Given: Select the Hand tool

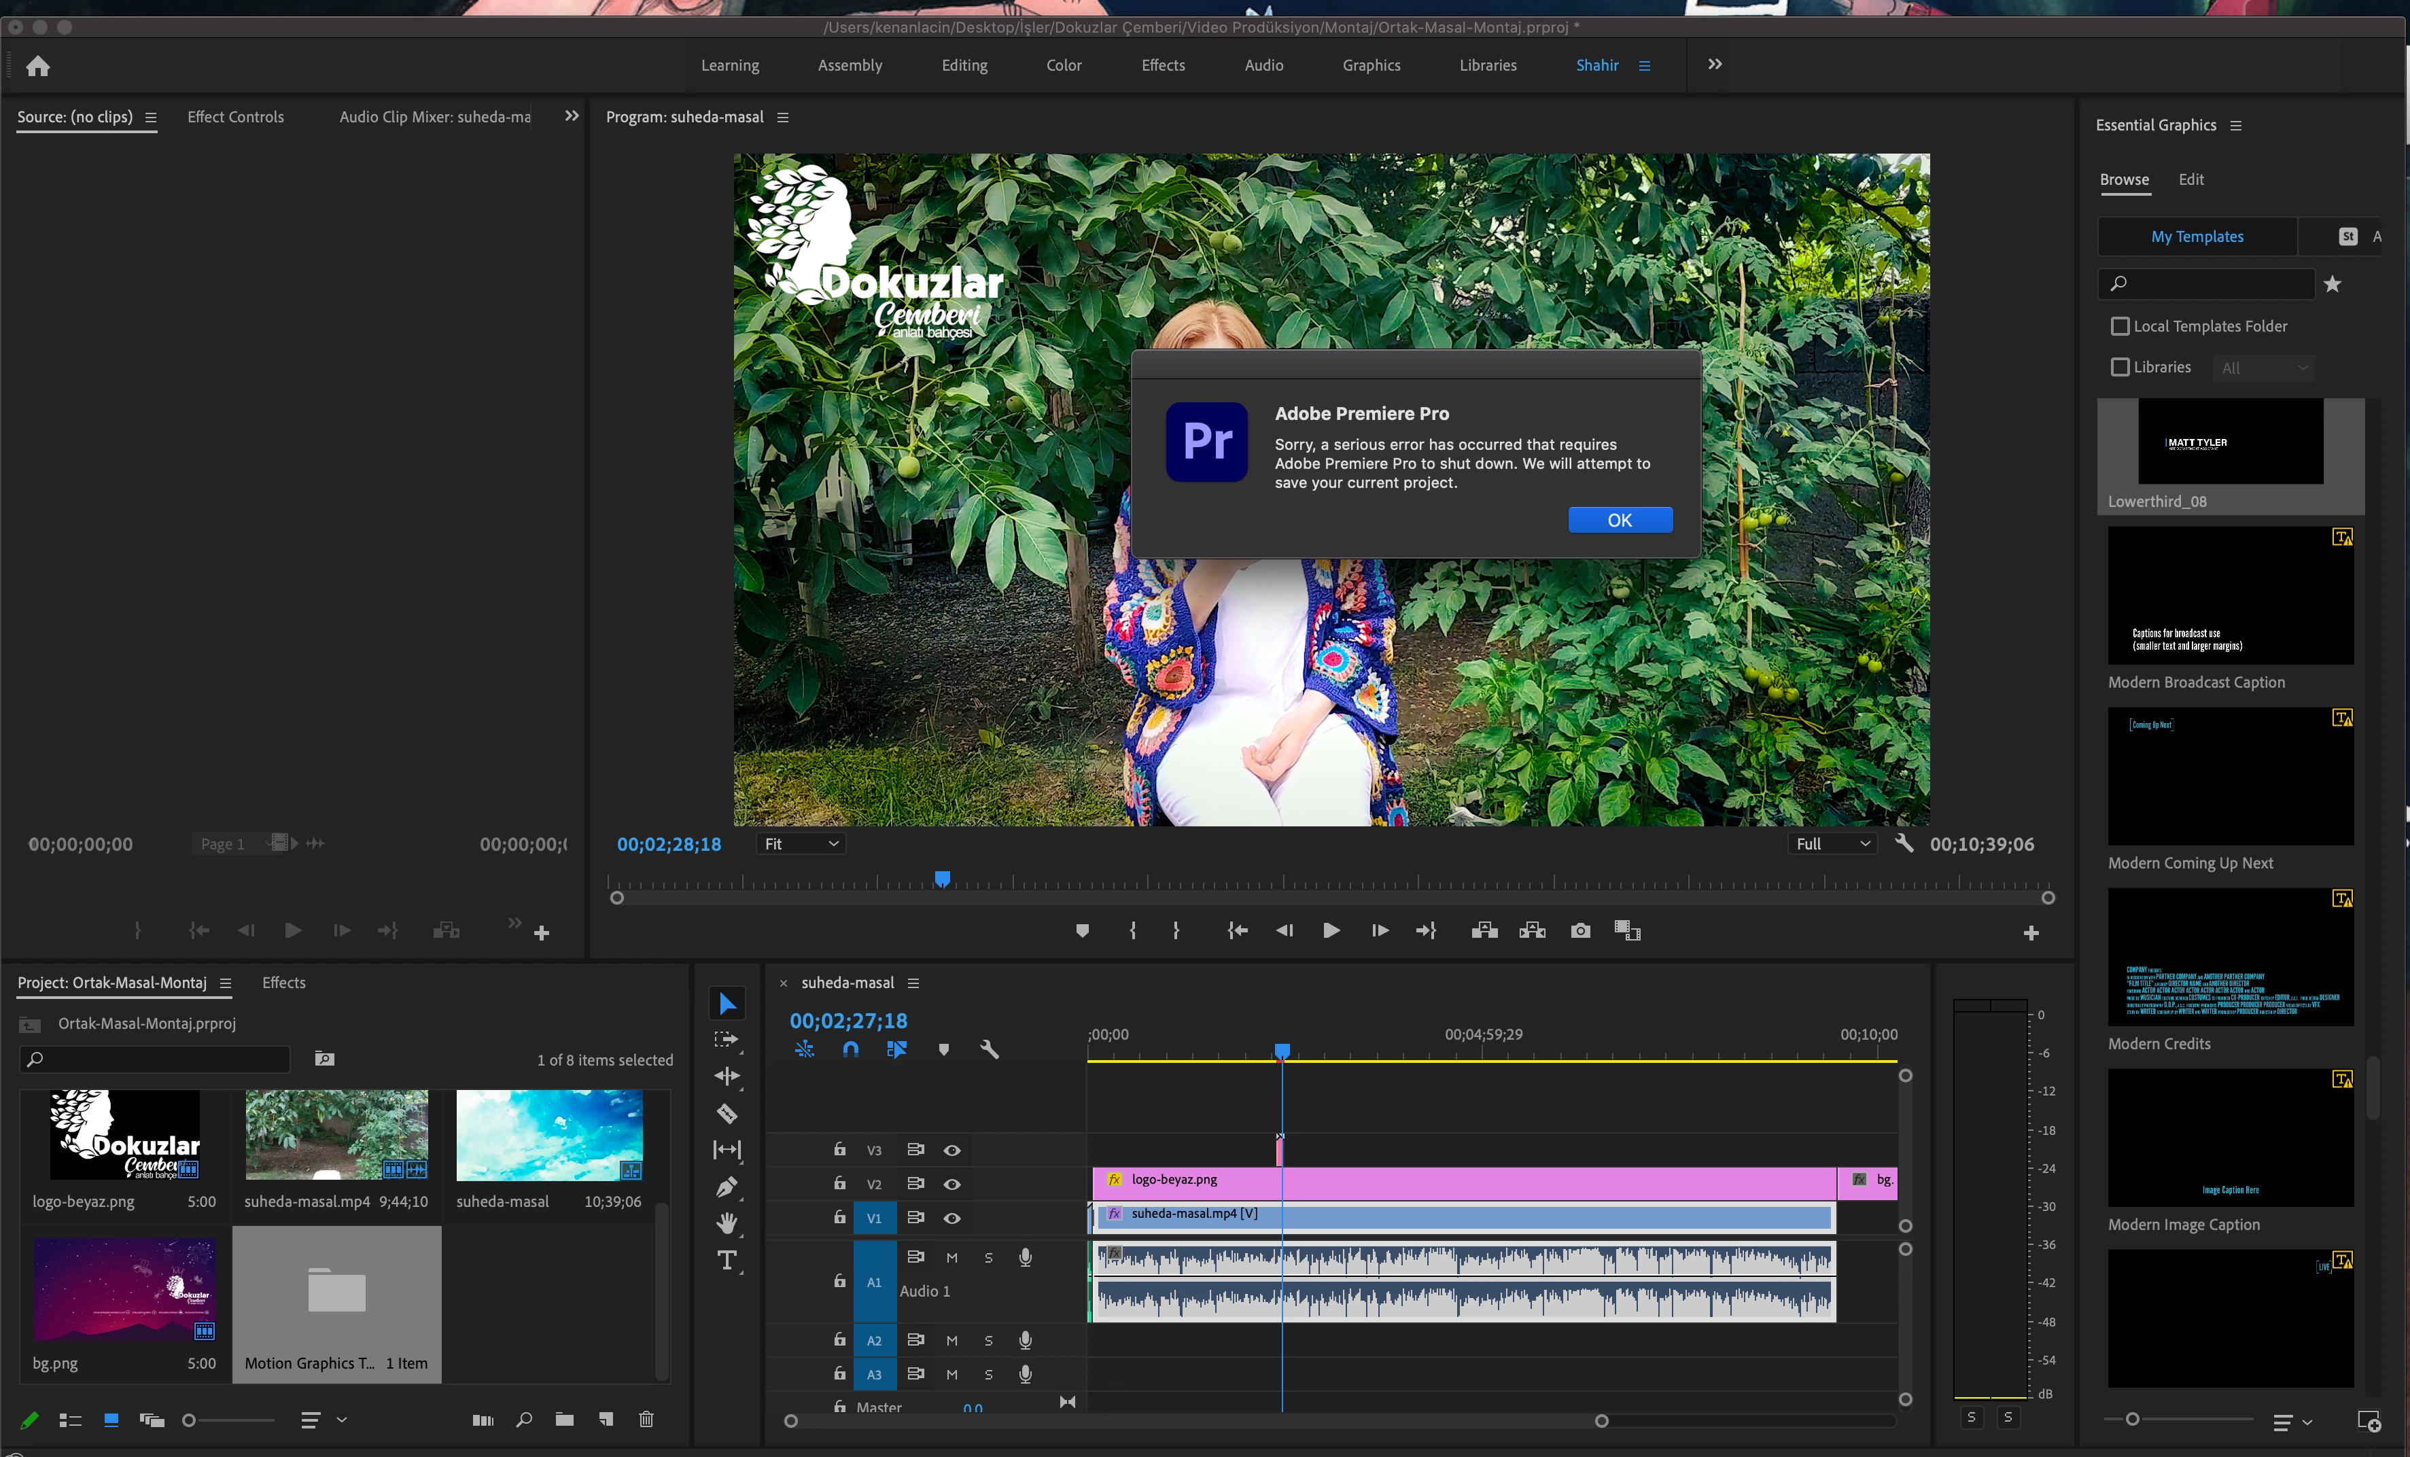Looking at the screenshot, I should [727, 1223].
